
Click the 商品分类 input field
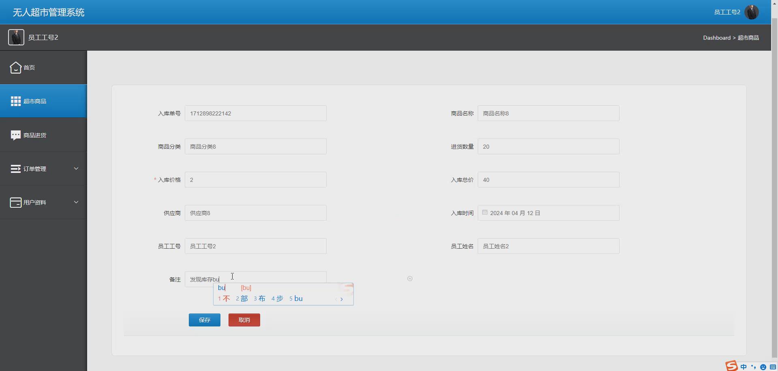coord(256,147)
